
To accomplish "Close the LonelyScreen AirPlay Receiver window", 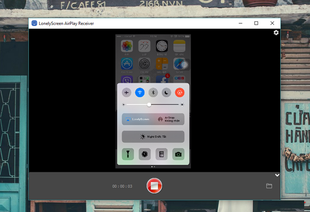I will pyautogui.click(x=272, y=23).
